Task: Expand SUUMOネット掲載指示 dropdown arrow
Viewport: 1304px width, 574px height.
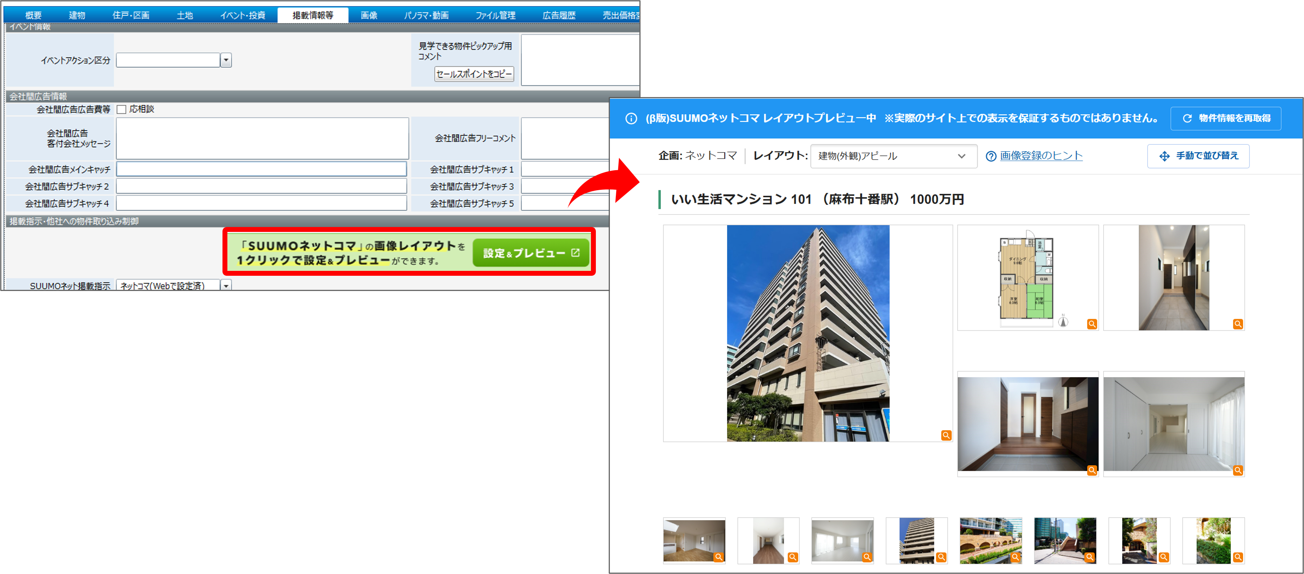Action: click(x=226, y=286)
